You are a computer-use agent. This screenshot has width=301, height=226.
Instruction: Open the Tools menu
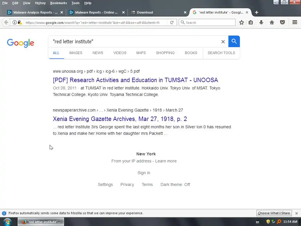[x=76, y=3]
